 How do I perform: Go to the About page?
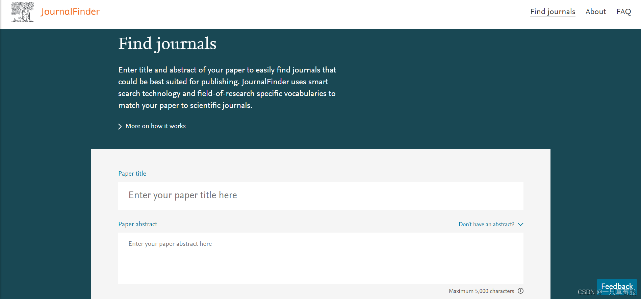[595, 12]
